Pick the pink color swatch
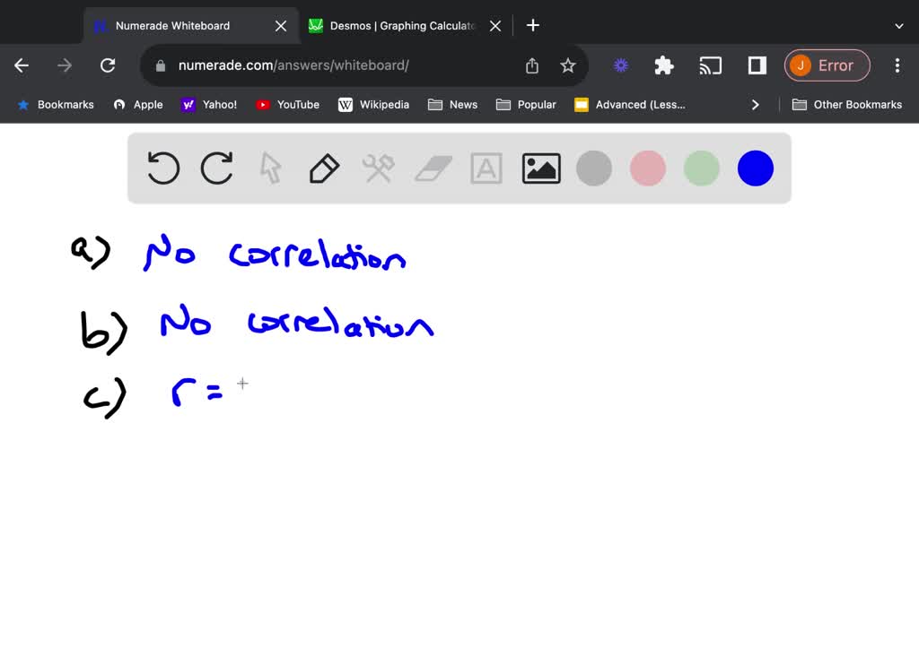Screen dimensions: 919x665 tap(648, 168)
